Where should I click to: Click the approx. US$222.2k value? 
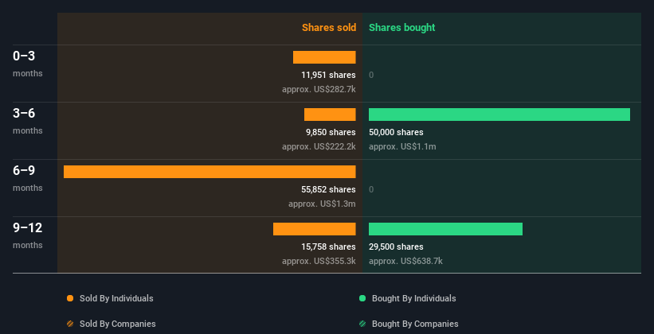[319, 146]
